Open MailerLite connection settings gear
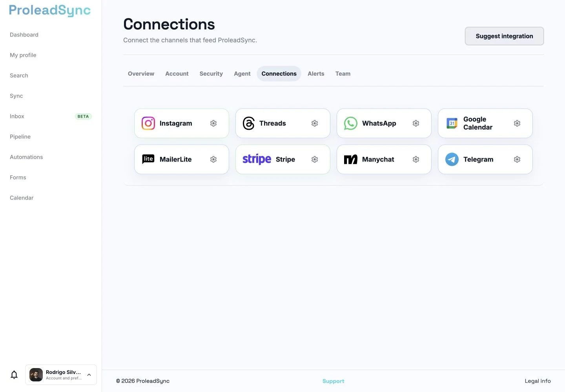565x392 pixels. point(213,160)
